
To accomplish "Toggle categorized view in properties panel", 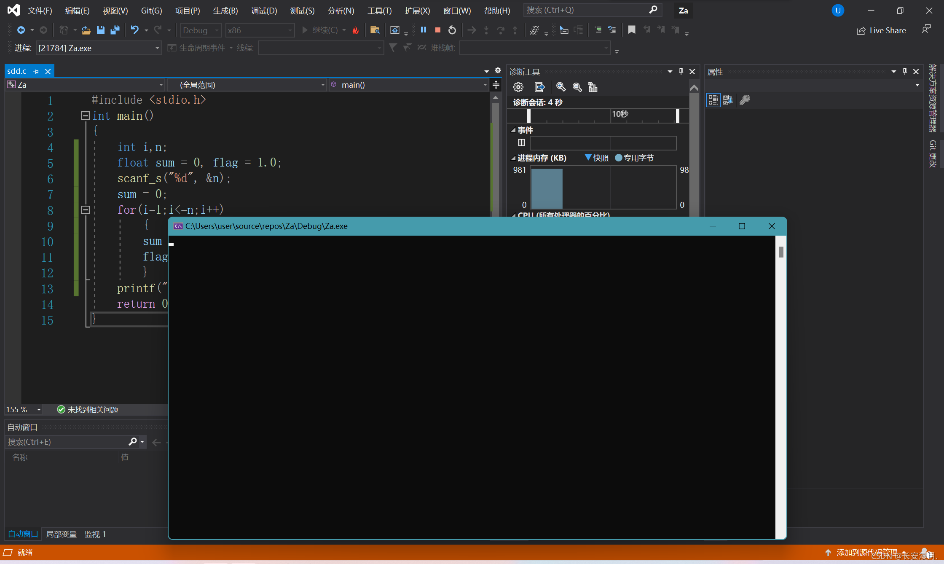I will click(x=713, y=100).
